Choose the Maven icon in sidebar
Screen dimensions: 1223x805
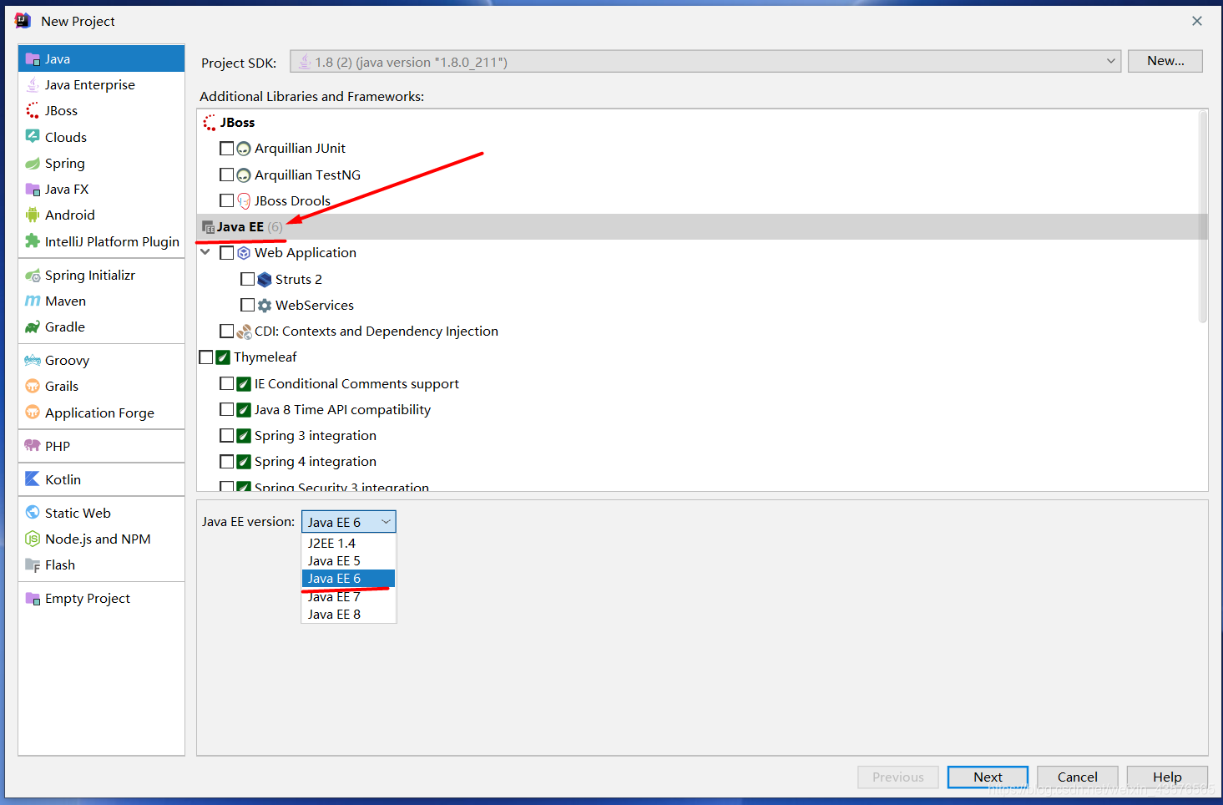coord(33,301)
